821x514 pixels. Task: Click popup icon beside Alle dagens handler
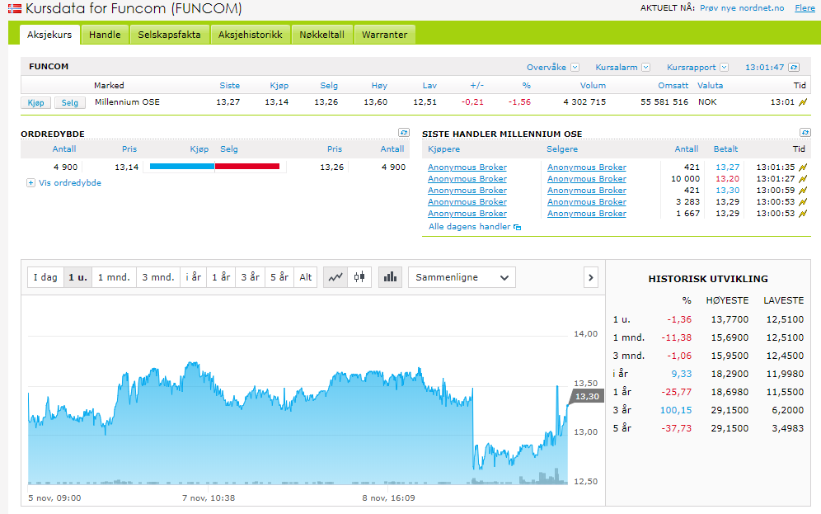[518, 227]
